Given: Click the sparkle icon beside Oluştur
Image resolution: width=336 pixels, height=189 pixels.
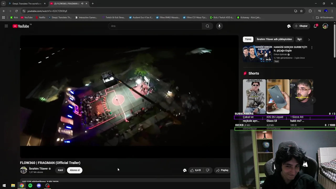Looking at the screenshot, I should [289, 26].
